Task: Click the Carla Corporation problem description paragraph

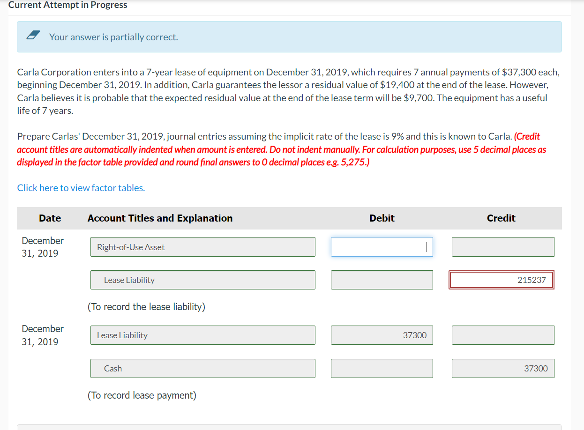Action: click(x=289, y=92)
